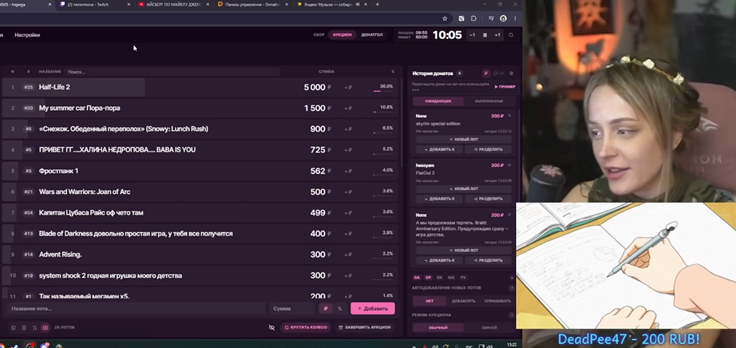
Task: Switch to the СБОР mode tab
Action: pyautogui.click(x=319, y=35)
